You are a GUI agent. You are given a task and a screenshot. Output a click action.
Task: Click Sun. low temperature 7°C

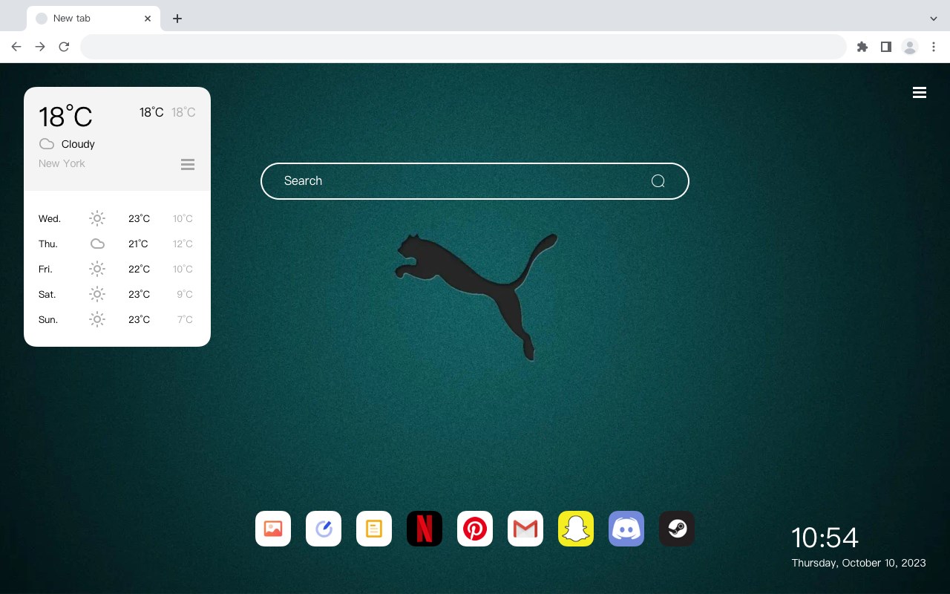[185, 320]
